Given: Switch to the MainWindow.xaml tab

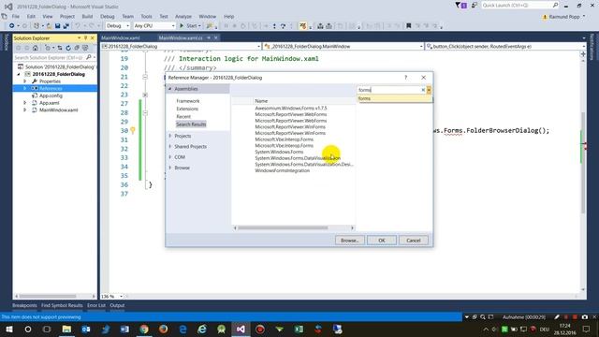Looking at the screenshot, I should tap(121, 37).
